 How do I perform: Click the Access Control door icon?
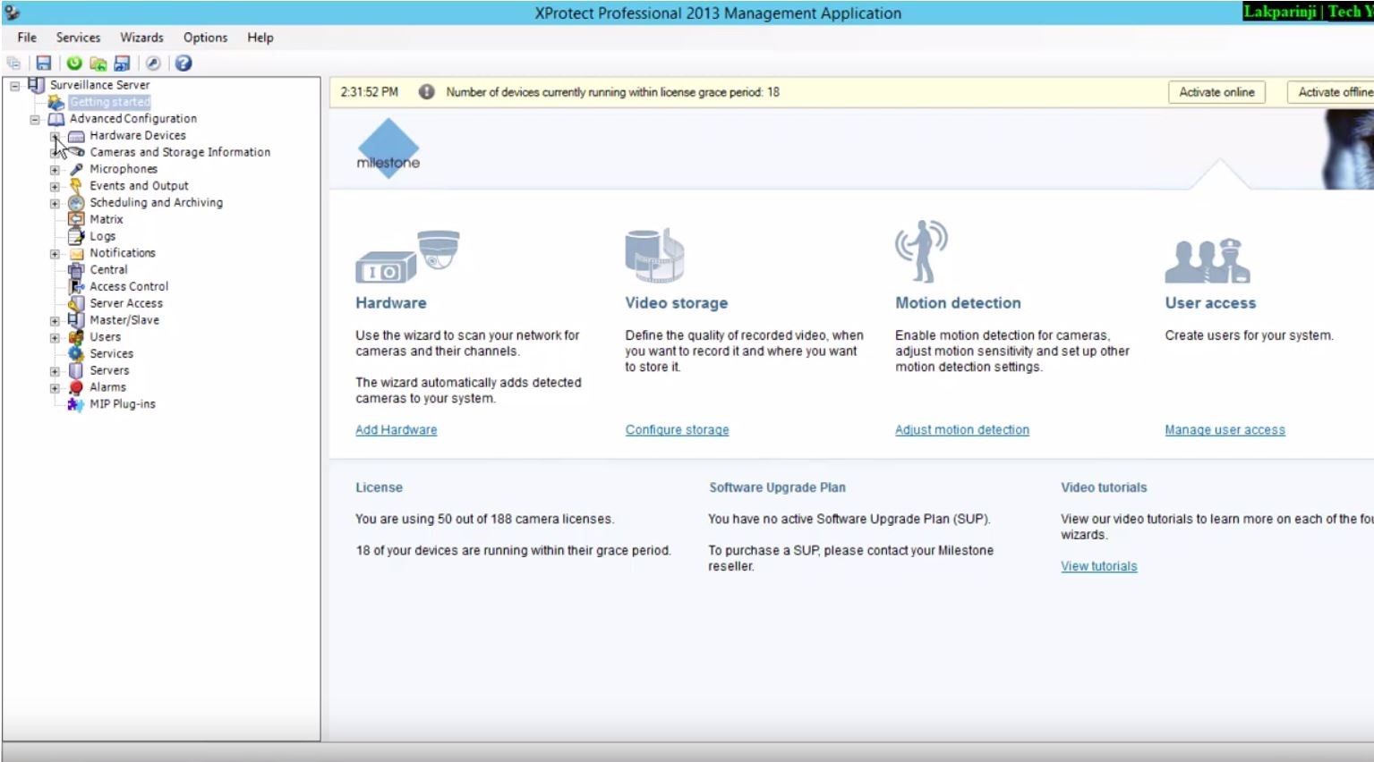point(76,286)
